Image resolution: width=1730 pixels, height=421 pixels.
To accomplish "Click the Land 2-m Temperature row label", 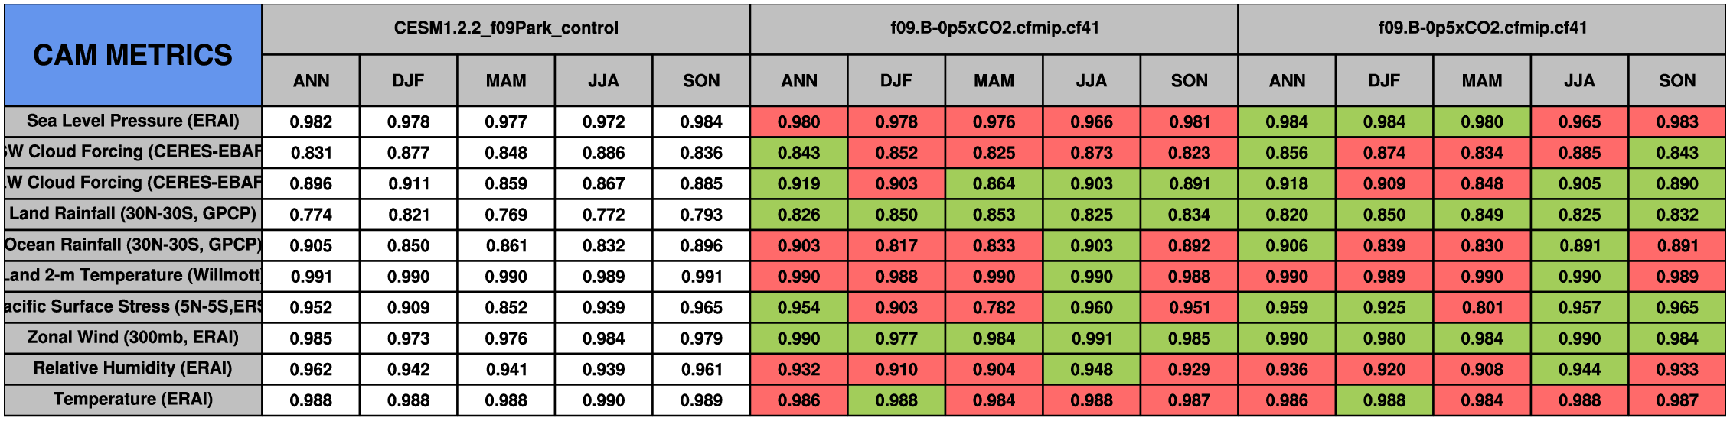I will point(132,276).
